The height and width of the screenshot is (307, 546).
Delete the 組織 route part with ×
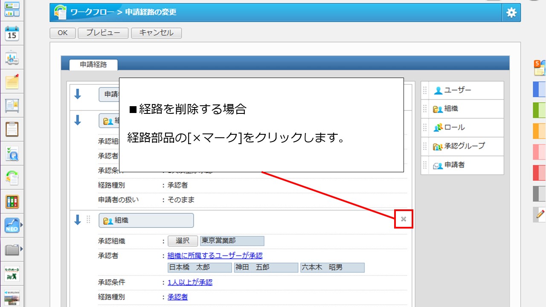[x=404, y=219]
